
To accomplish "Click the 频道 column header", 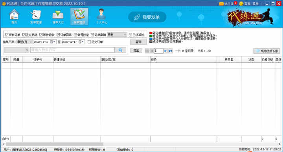I will (x=16, y=60).
